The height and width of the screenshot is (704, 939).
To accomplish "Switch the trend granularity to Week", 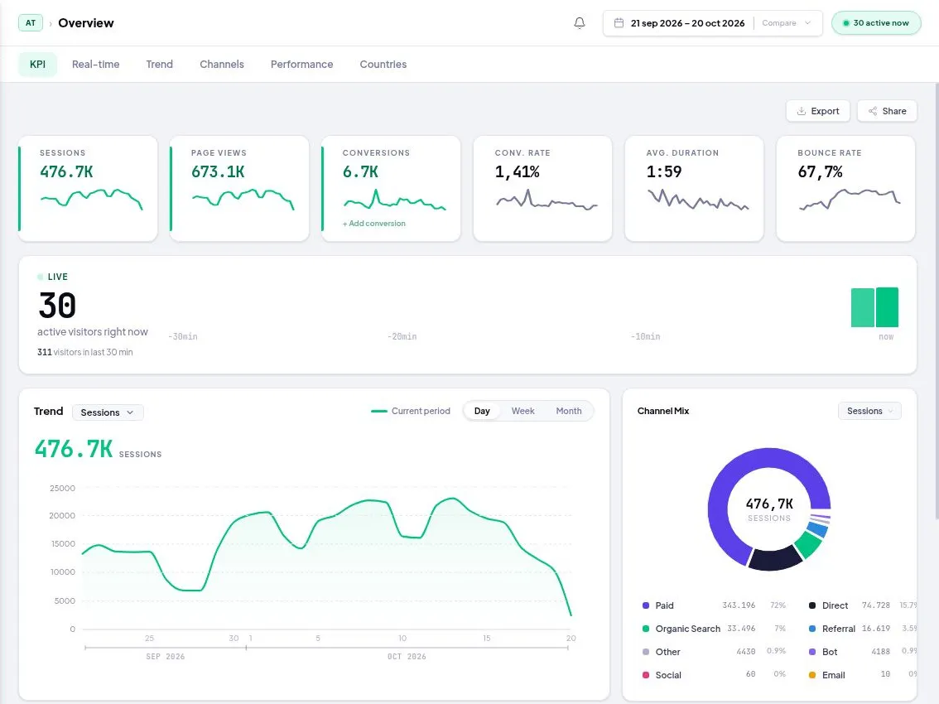I will [522, 411].
